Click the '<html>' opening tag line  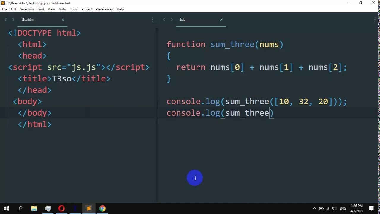coord(32,45)
